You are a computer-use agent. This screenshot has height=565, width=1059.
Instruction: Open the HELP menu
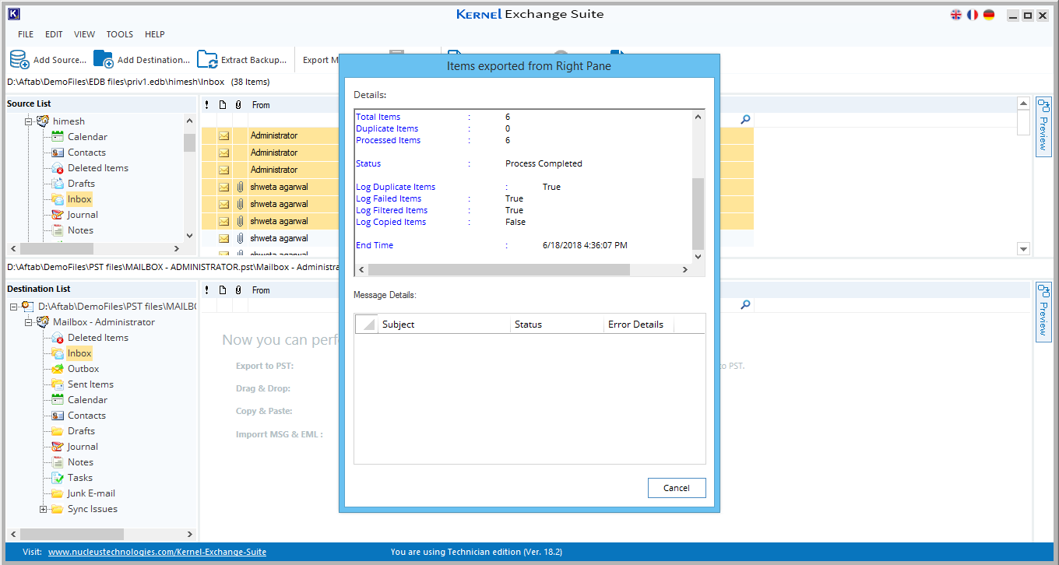[x=155, y=34]
